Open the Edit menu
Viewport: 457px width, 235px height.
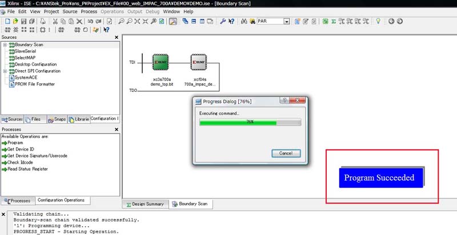click(x=22, y=11)
